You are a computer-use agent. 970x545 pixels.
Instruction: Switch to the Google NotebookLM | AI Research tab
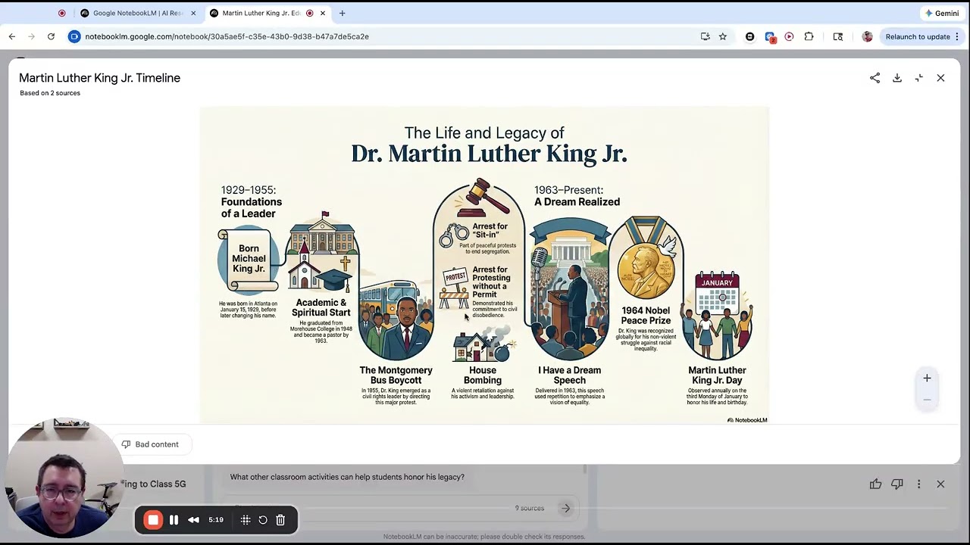pos(138,13)
